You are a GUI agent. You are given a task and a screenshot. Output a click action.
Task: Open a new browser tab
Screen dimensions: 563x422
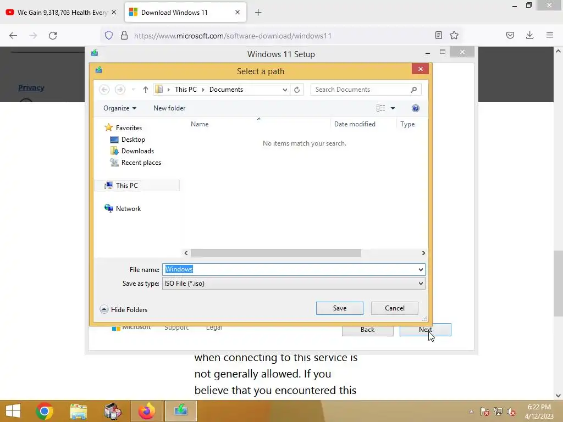coord(258,13)
